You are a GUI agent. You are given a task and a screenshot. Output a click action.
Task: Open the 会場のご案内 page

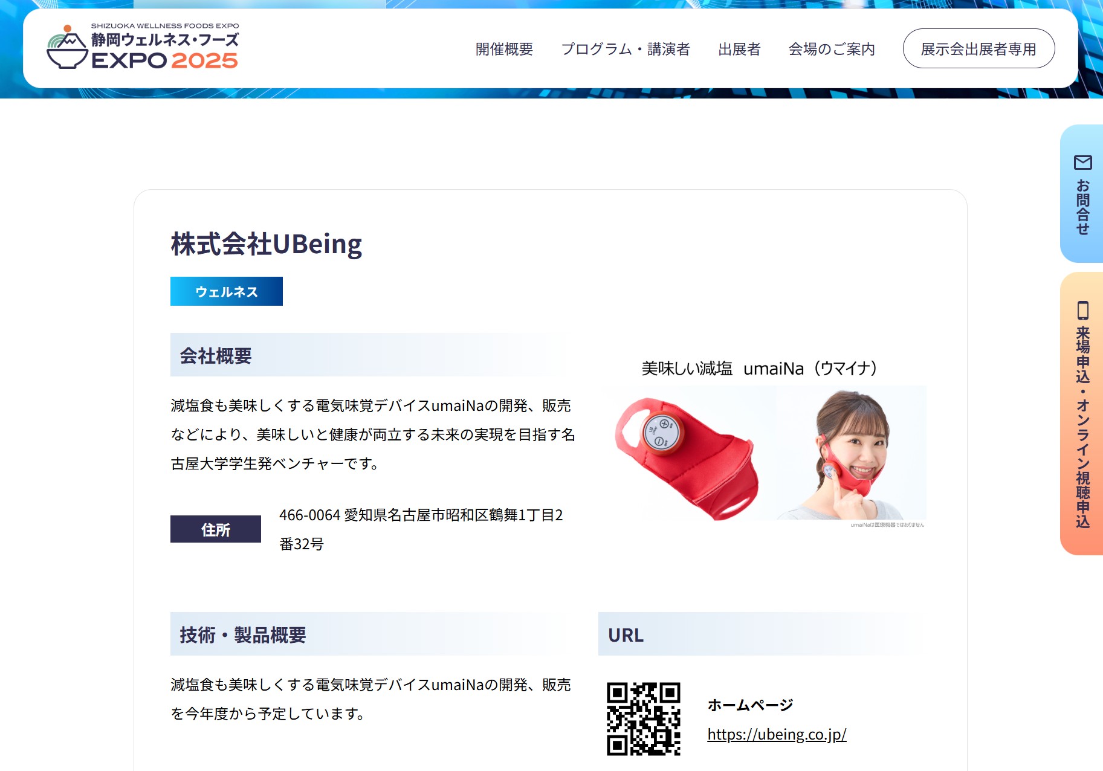point(831,49)
